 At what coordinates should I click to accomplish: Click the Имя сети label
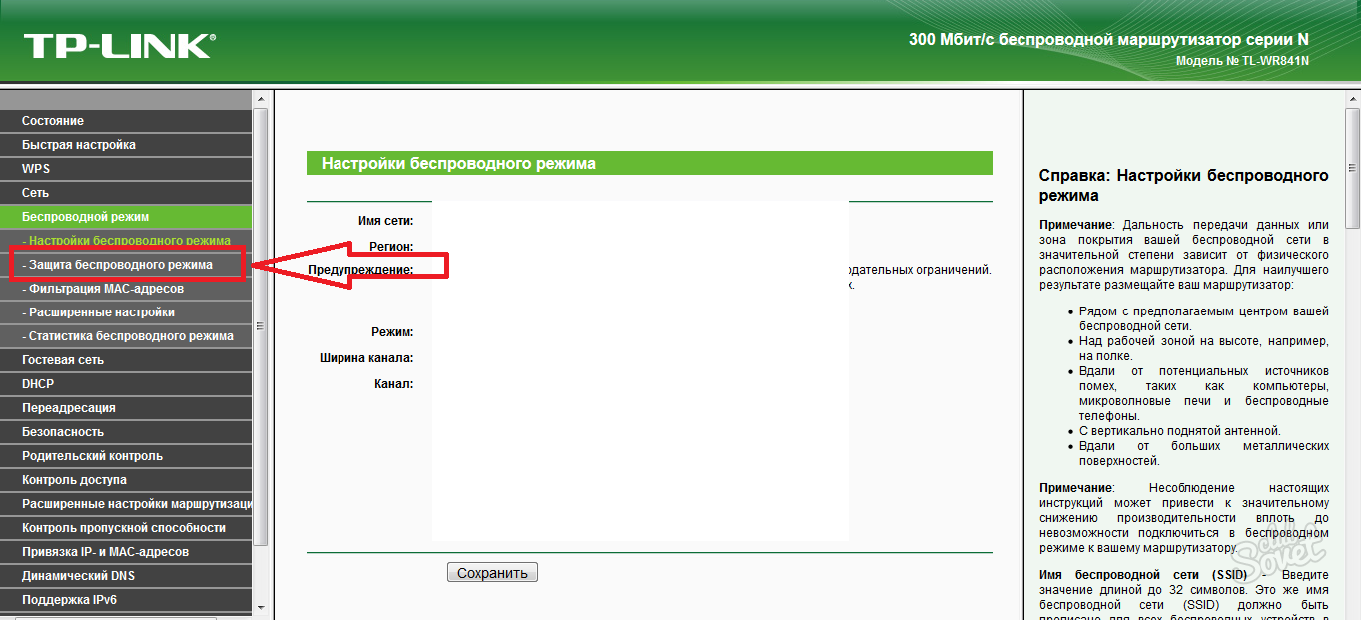coord(385,221)
